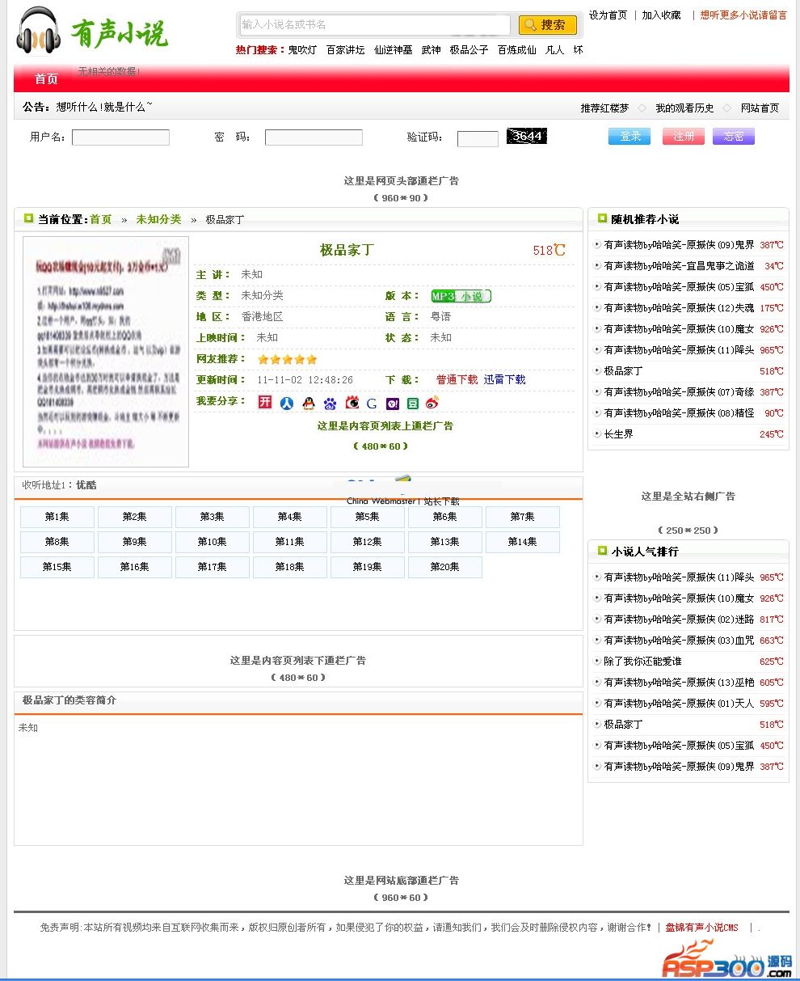Click the purple 忘密 button
Image resolution: width=800 pixels, height=981 pixels.
[x=734, y=137]
